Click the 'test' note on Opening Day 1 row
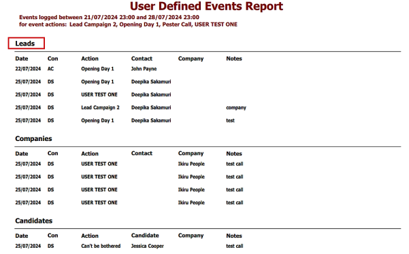This screenshot has height=254, width=409. pos(230,121)
